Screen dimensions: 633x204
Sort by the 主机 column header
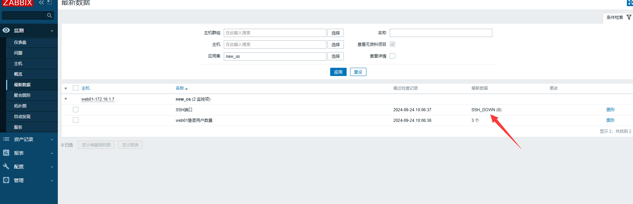[86, 88]
